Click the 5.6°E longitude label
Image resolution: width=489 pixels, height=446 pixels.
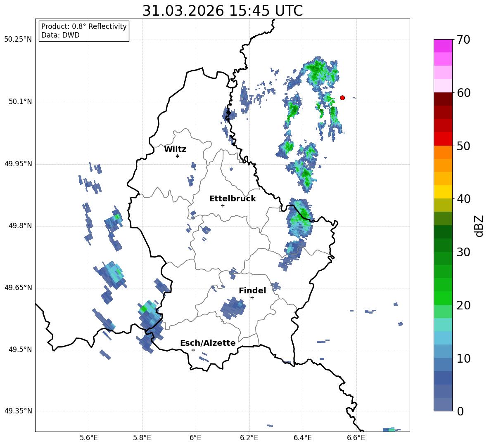89,438
